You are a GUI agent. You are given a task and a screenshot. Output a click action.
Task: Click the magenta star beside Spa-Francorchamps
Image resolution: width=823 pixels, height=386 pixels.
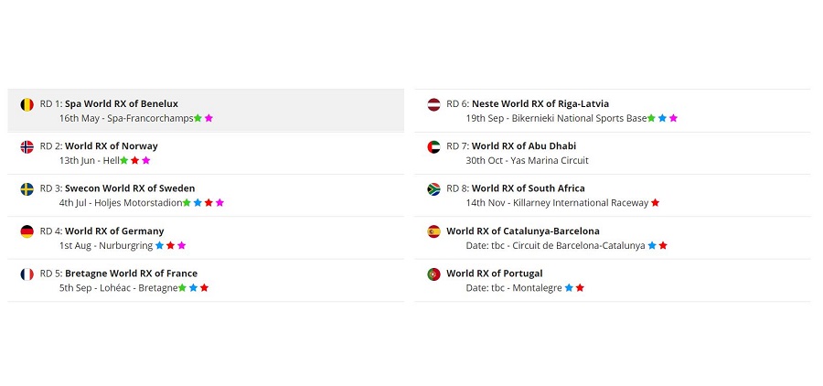tap(208, 118)
